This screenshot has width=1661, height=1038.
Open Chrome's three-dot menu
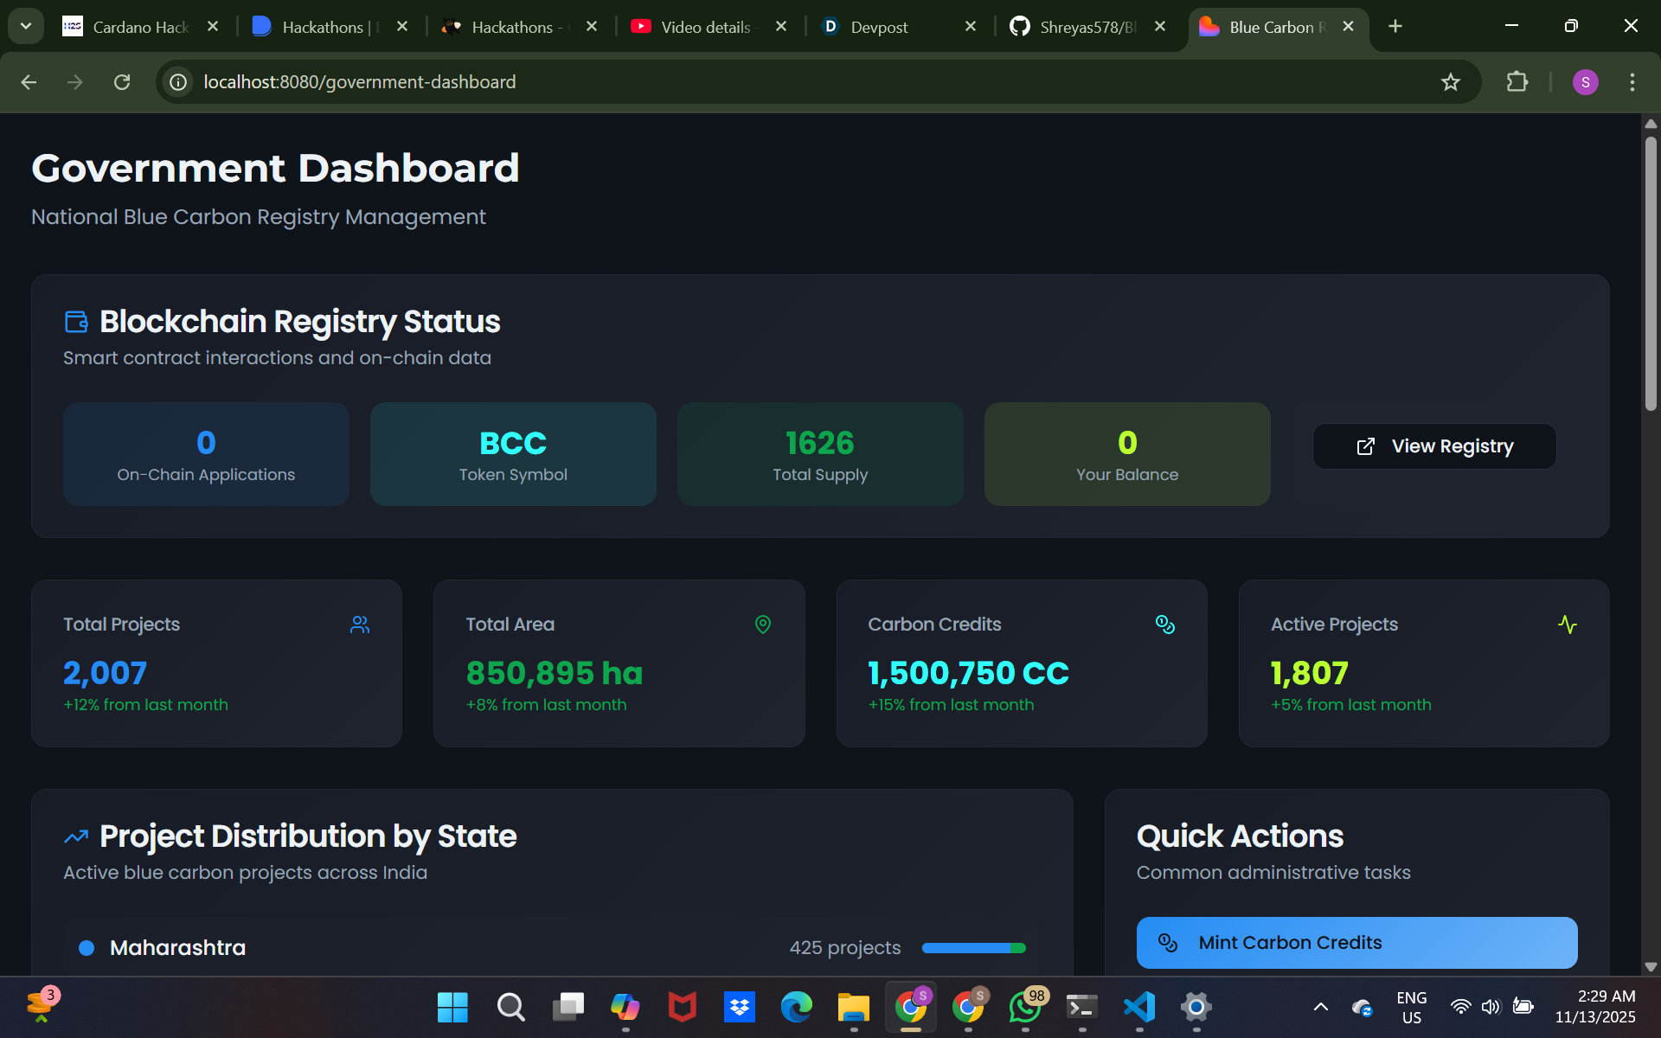coord(1632,82)
